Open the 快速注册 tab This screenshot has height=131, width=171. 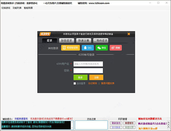[84, 40]
